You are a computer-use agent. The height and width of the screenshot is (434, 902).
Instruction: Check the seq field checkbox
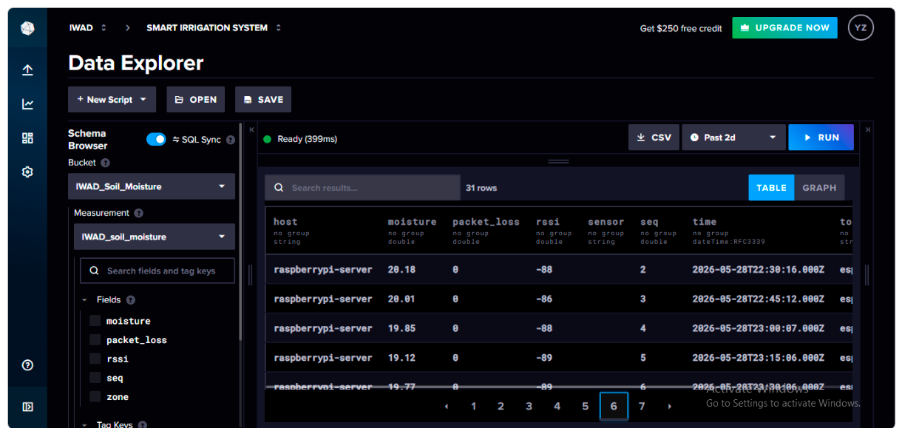click(x=95, y=378)
